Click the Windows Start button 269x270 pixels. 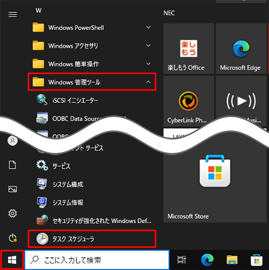coord(12,260)
